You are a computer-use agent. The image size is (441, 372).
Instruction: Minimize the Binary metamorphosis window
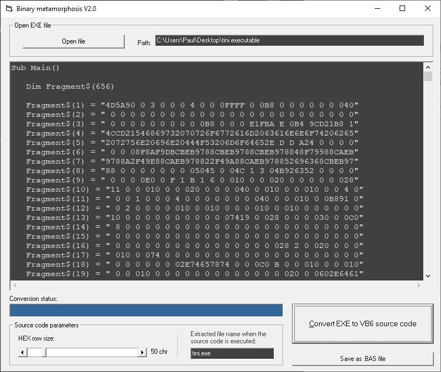[377, 9]
